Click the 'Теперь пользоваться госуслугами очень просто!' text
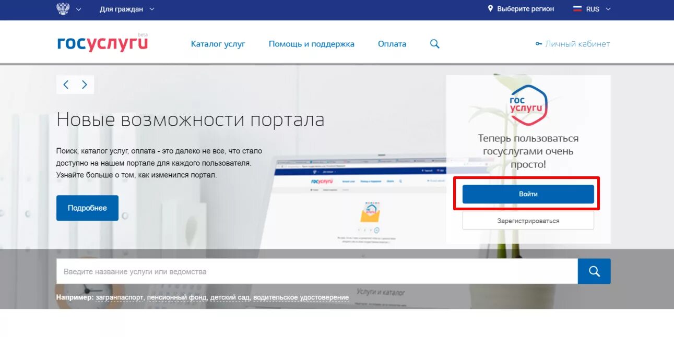674x337 pixels. coord(528,151)
